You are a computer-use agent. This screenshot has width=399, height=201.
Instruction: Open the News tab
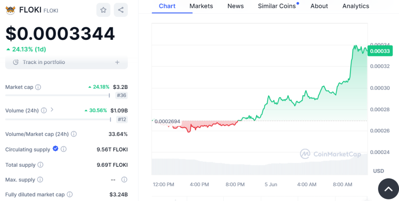pos(235,6)
